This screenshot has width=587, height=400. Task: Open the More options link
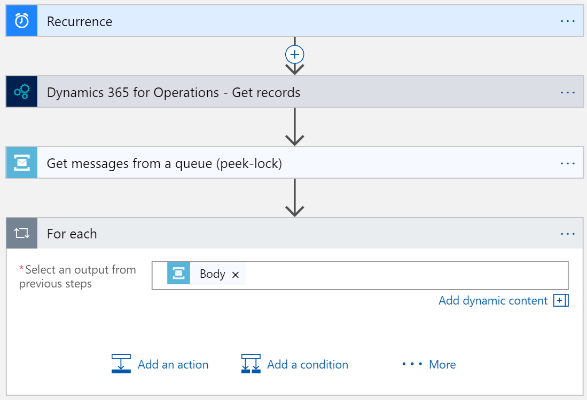point(442,364)
